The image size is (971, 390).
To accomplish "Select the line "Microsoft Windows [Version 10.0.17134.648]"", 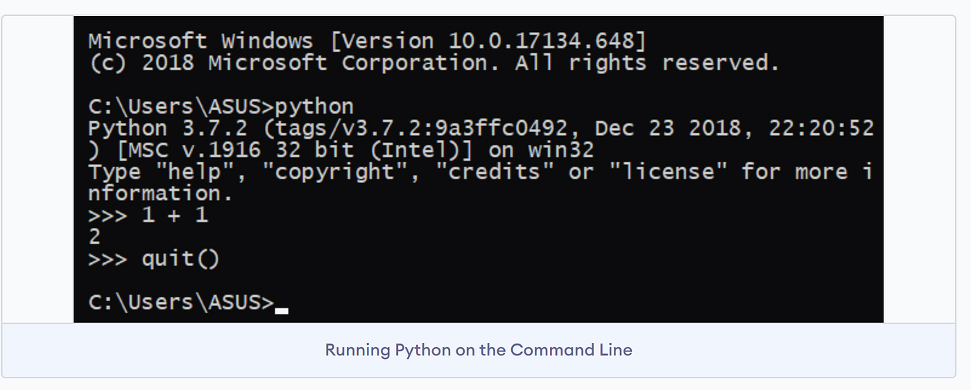I will (367, 41).
